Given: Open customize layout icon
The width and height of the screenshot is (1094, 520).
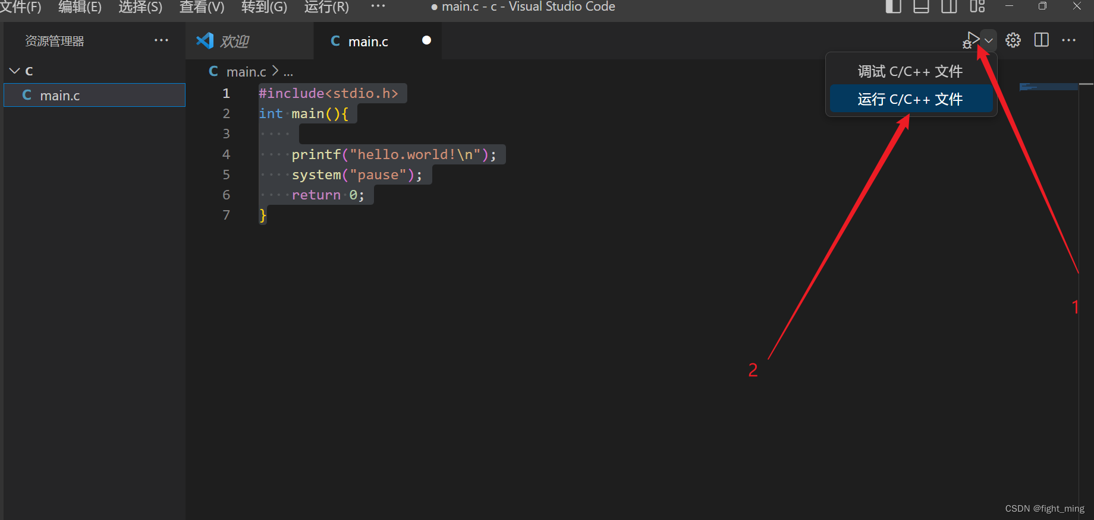Looking at the screenshot, I should coord(977,6).
